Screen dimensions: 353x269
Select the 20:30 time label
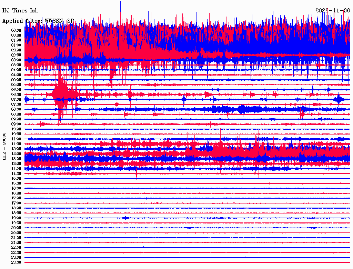coord(16,233)
